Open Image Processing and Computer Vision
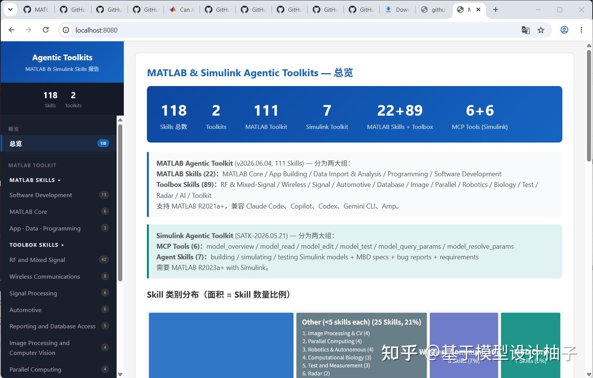The image size is (593, 378). click(x=59, y=348)
